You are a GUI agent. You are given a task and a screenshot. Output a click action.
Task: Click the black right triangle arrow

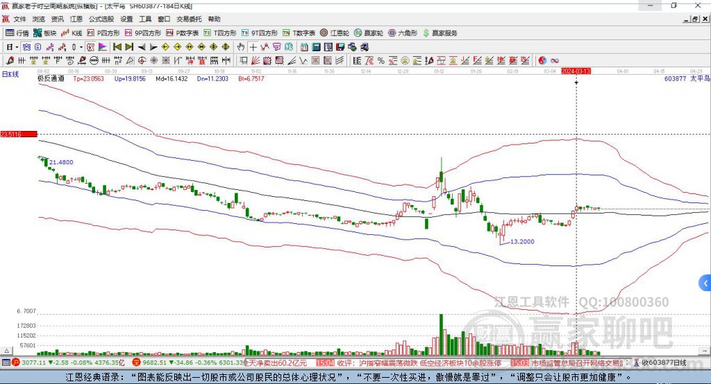(153, 47)
